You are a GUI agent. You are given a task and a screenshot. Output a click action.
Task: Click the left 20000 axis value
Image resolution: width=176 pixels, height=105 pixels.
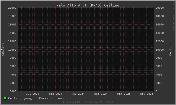tap(12, 8)
